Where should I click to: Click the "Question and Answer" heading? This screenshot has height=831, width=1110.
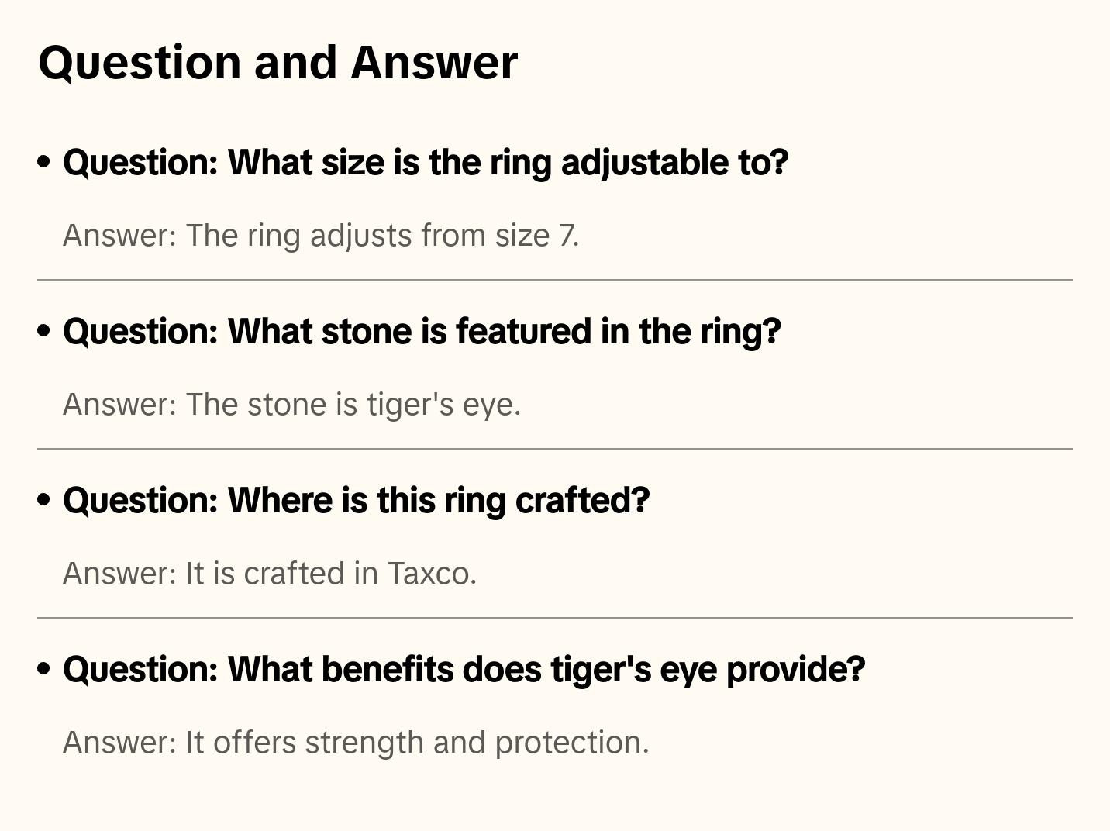(277, 62)
